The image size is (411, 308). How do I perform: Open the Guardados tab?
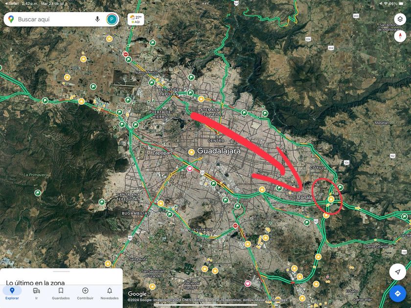[x=61, y=293]
